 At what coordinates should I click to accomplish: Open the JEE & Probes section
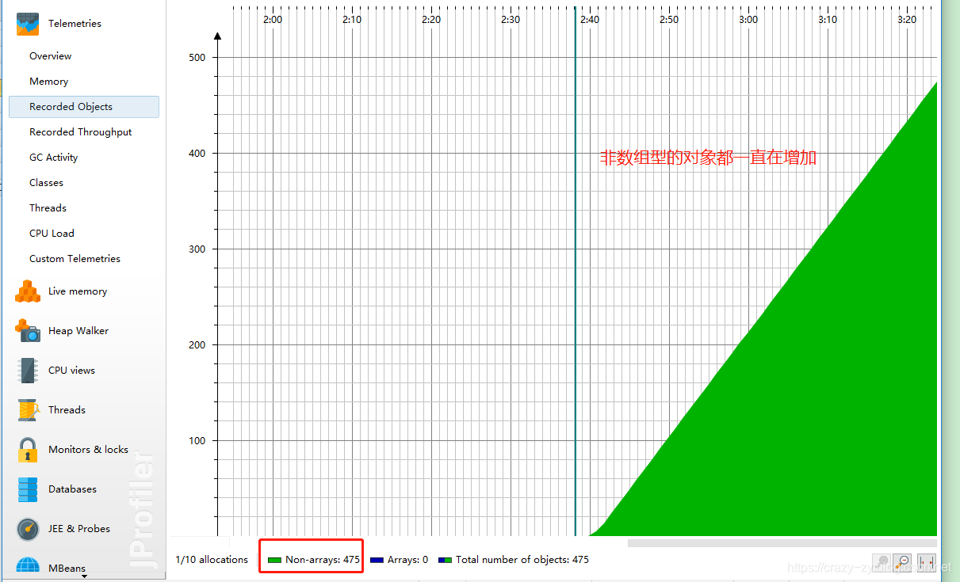[79, 529]
